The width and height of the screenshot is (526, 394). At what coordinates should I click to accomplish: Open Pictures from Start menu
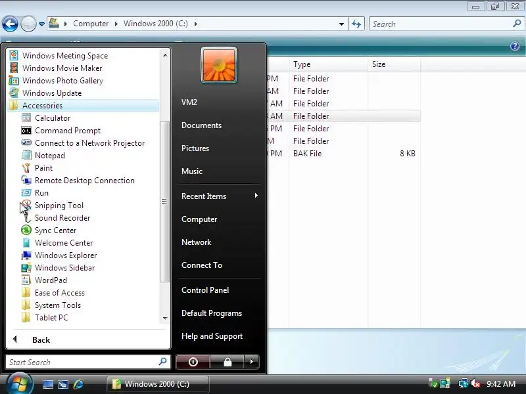click(x=195, y=148)
